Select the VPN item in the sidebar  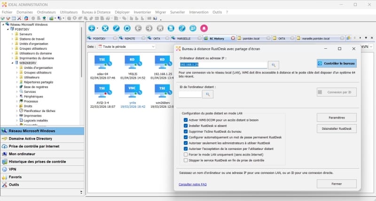pyautogui.click(x=13, y=169)
